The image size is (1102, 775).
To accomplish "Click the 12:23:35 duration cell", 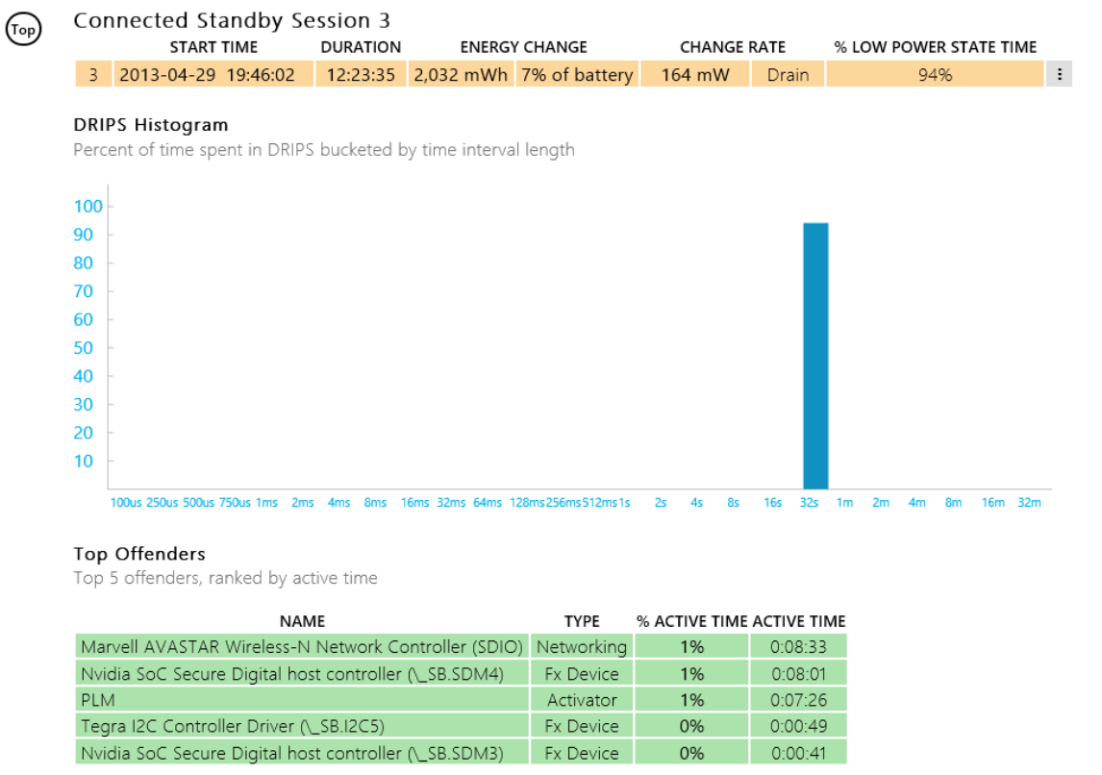I will [x=361, y=75].
